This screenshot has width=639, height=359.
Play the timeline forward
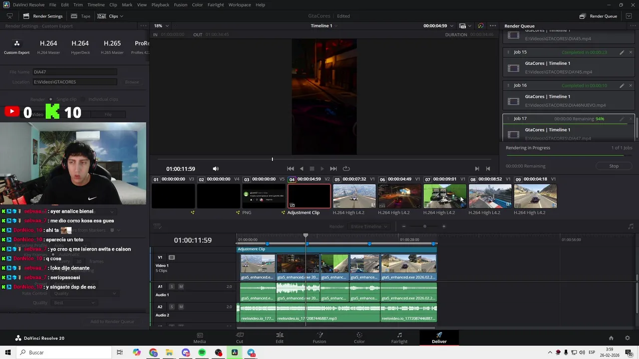click(322, 169)
